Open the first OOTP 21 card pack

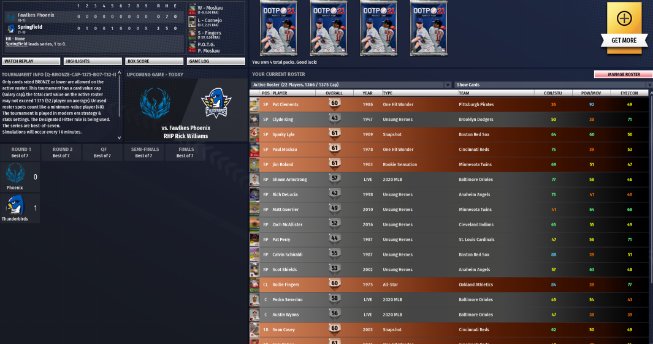click(x=278, y=28)
